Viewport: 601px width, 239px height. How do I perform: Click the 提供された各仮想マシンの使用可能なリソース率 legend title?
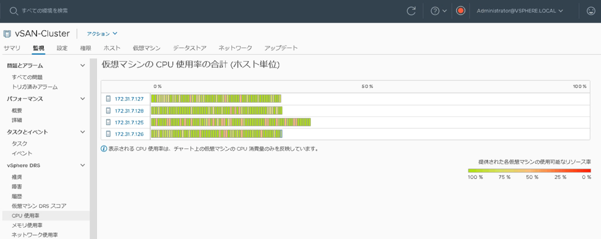point(535,162)
